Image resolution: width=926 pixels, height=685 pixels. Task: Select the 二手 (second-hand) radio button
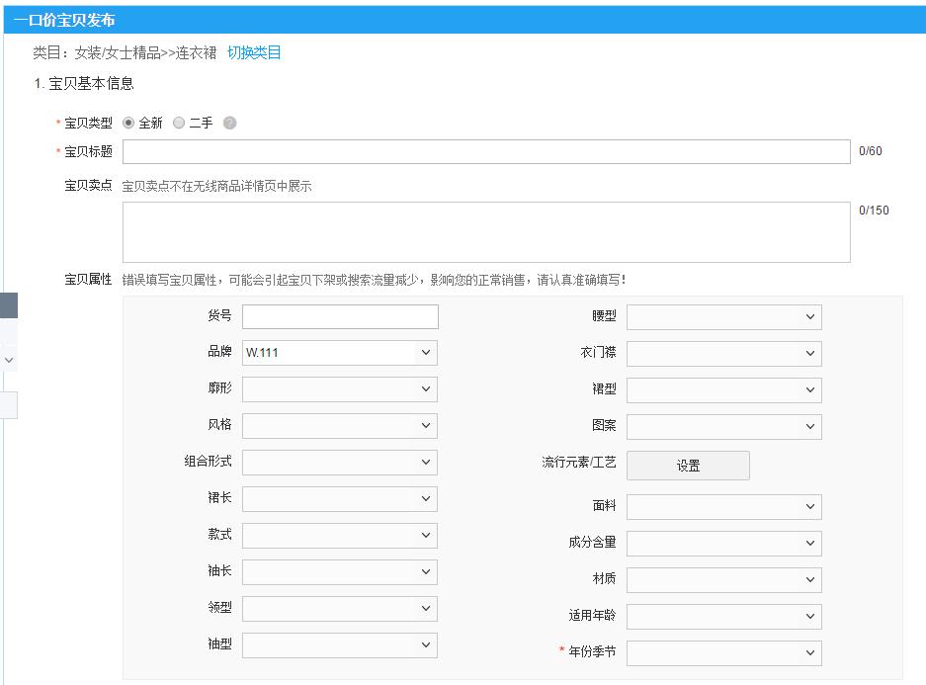tap(179, 124)
